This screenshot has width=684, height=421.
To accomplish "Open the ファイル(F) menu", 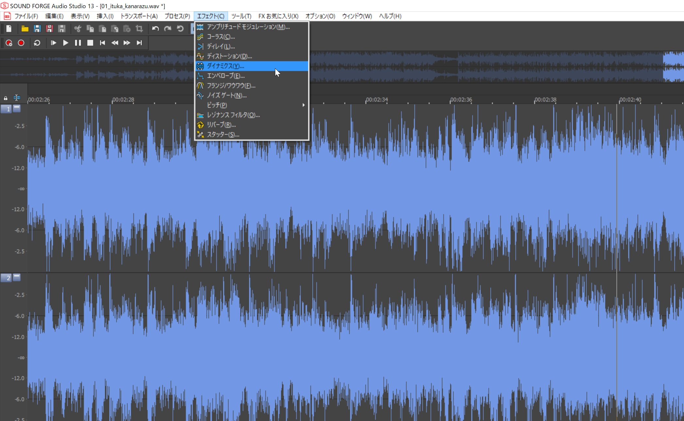I will tap(26, 16).
